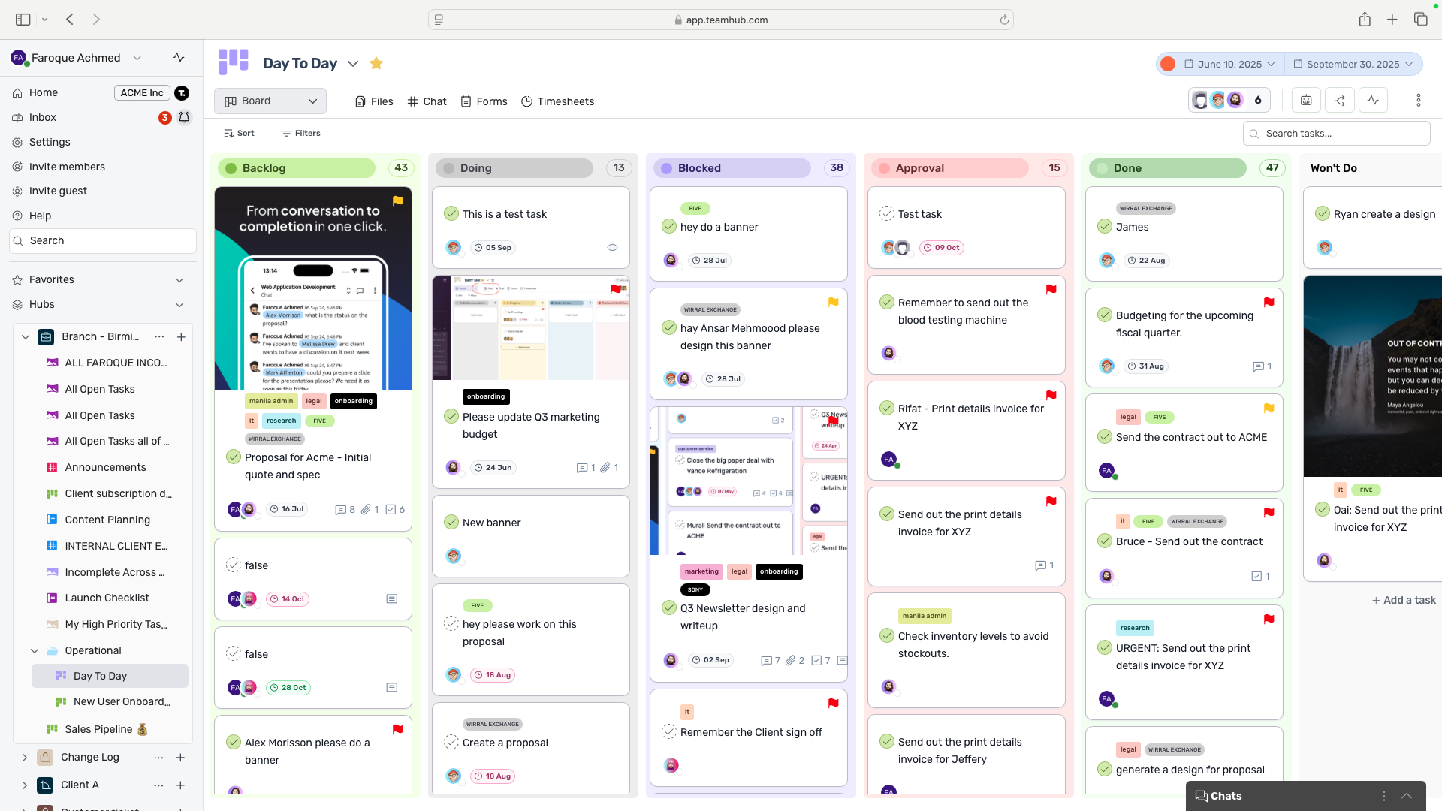
Task: Open the bot/automation panel
Action: tap(1306, 100)
